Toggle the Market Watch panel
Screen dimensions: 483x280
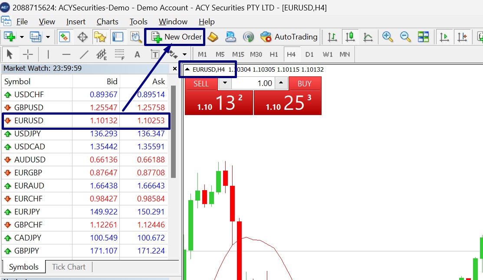coord(64,37)
